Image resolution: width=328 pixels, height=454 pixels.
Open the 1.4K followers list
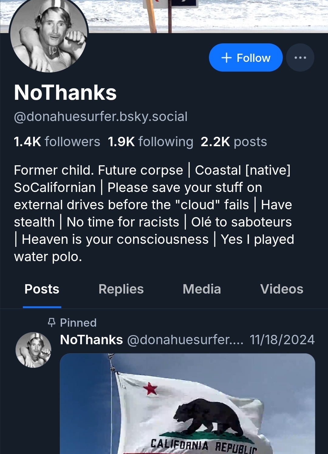[57, 142]
